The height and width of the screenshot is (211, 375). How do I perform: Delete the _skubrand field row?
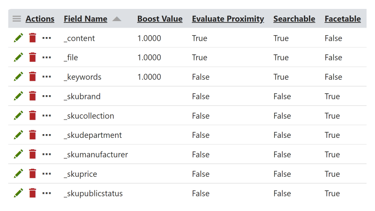tap(32, 96)
